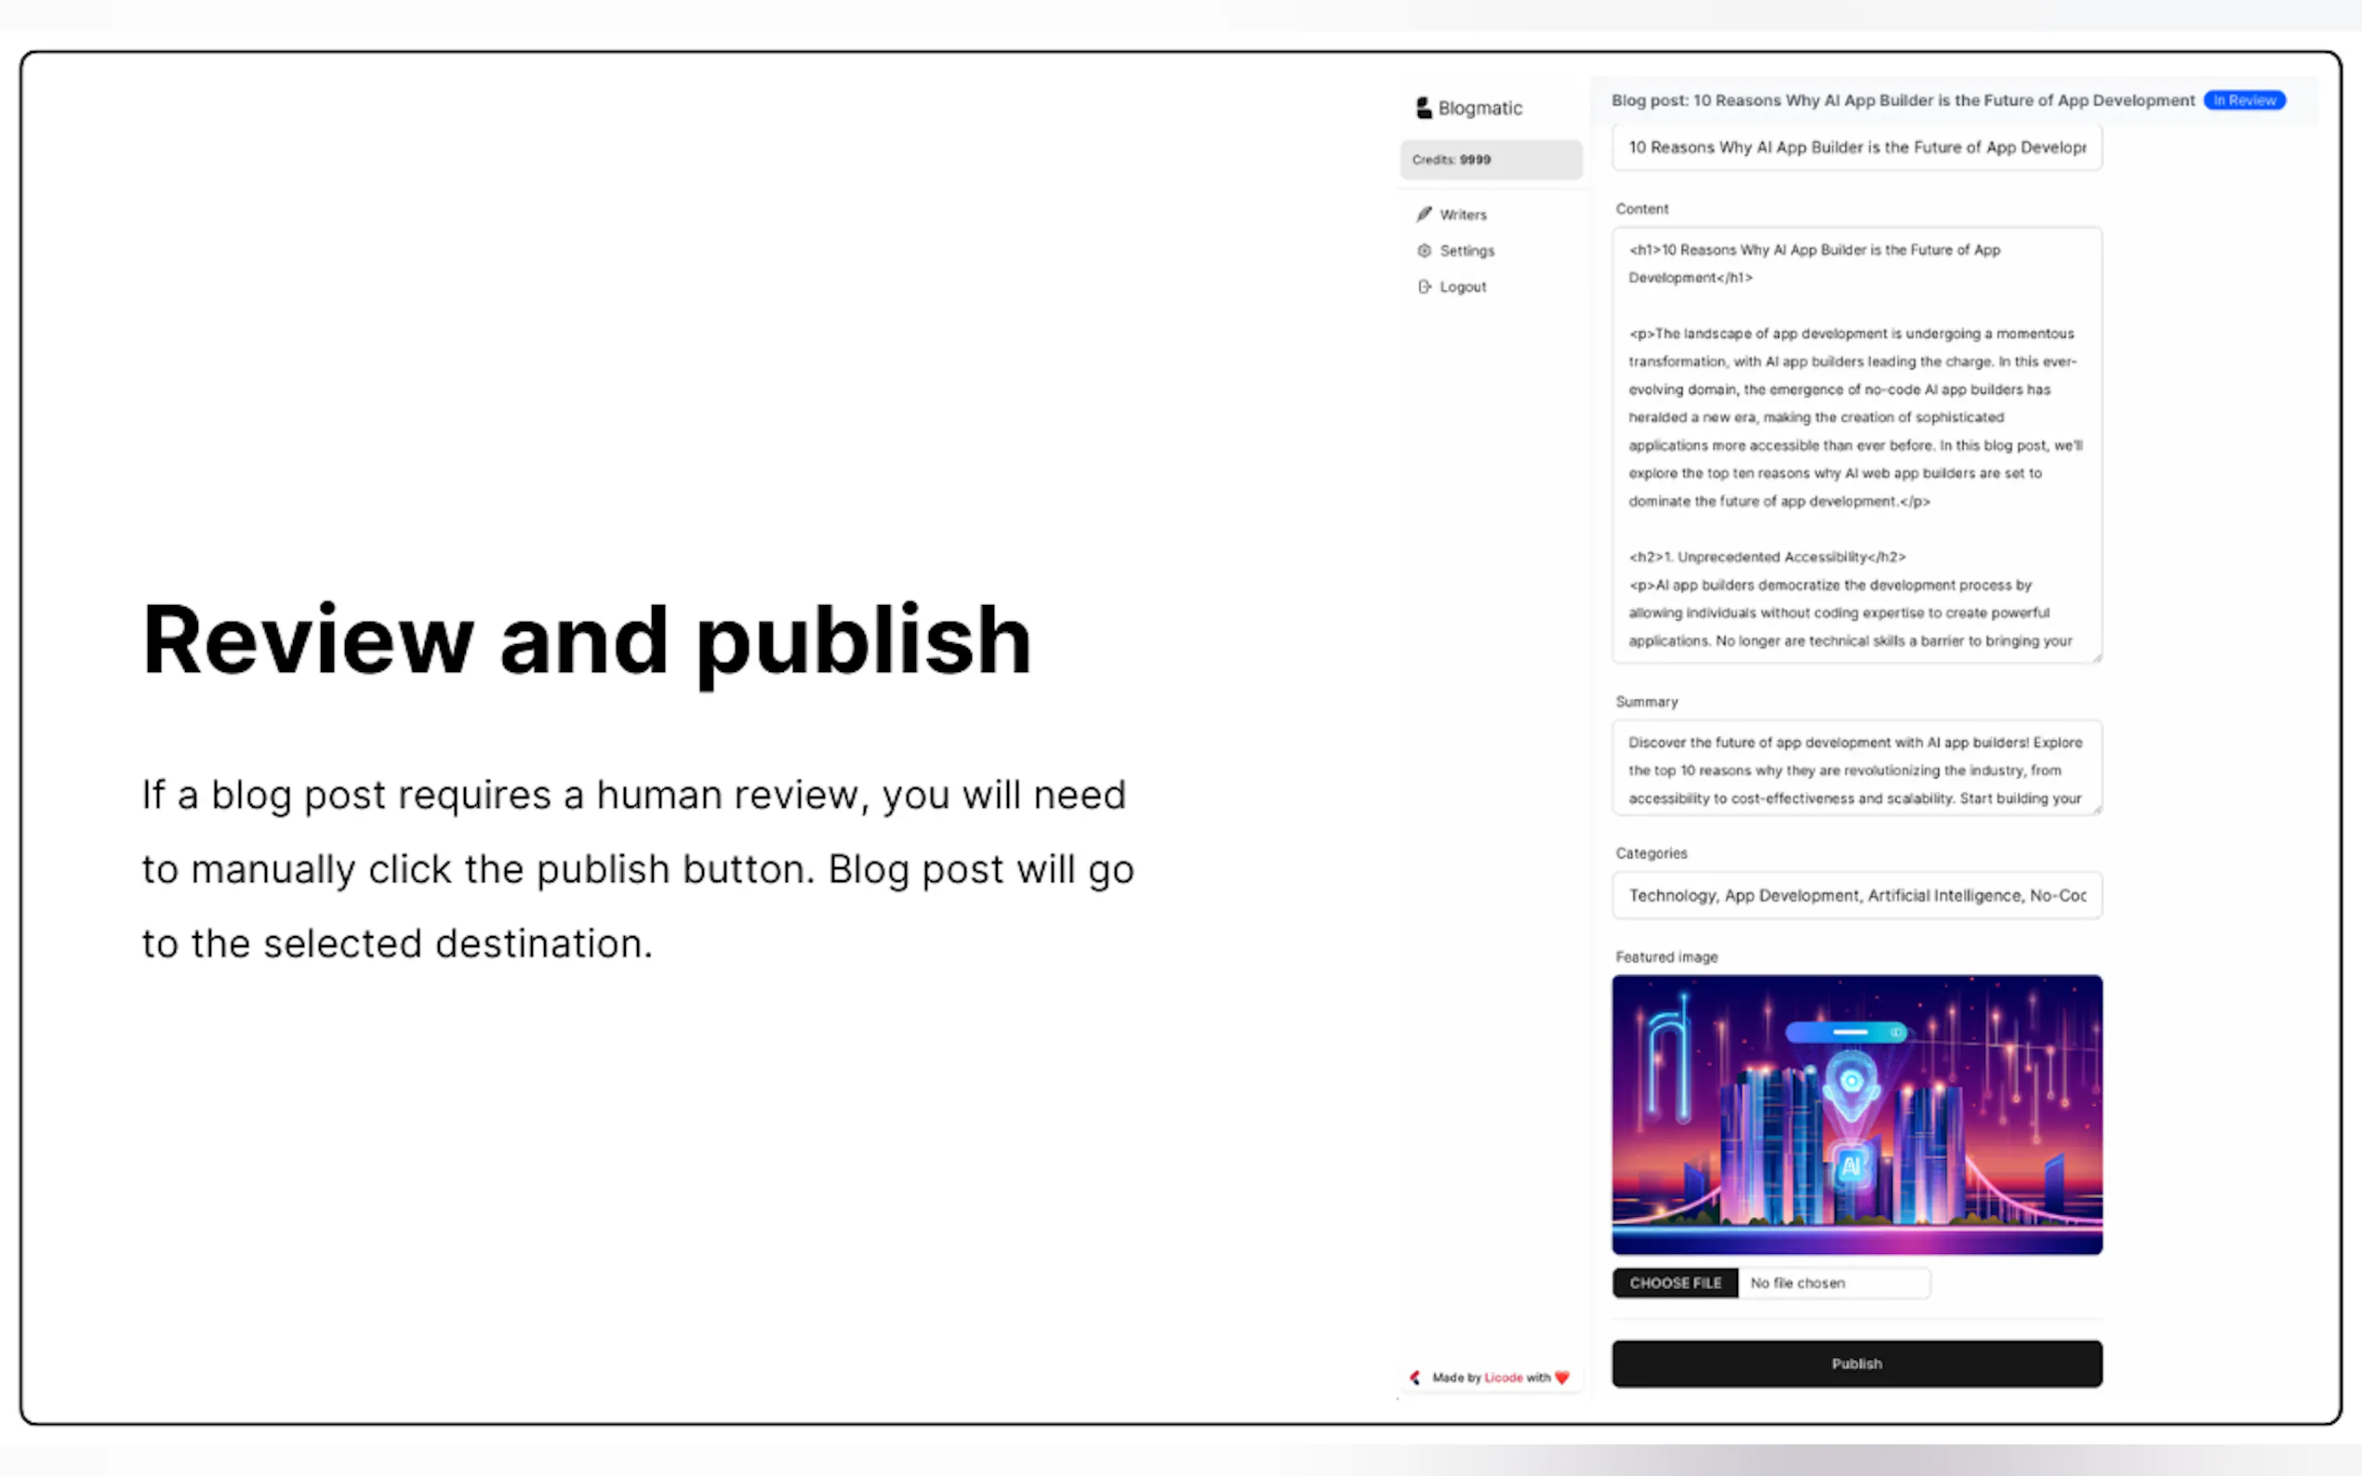The height and width of the screenshot is (1476, 2362).
Task: Open the Settings menu item
Action: [x=1466, y=251]
